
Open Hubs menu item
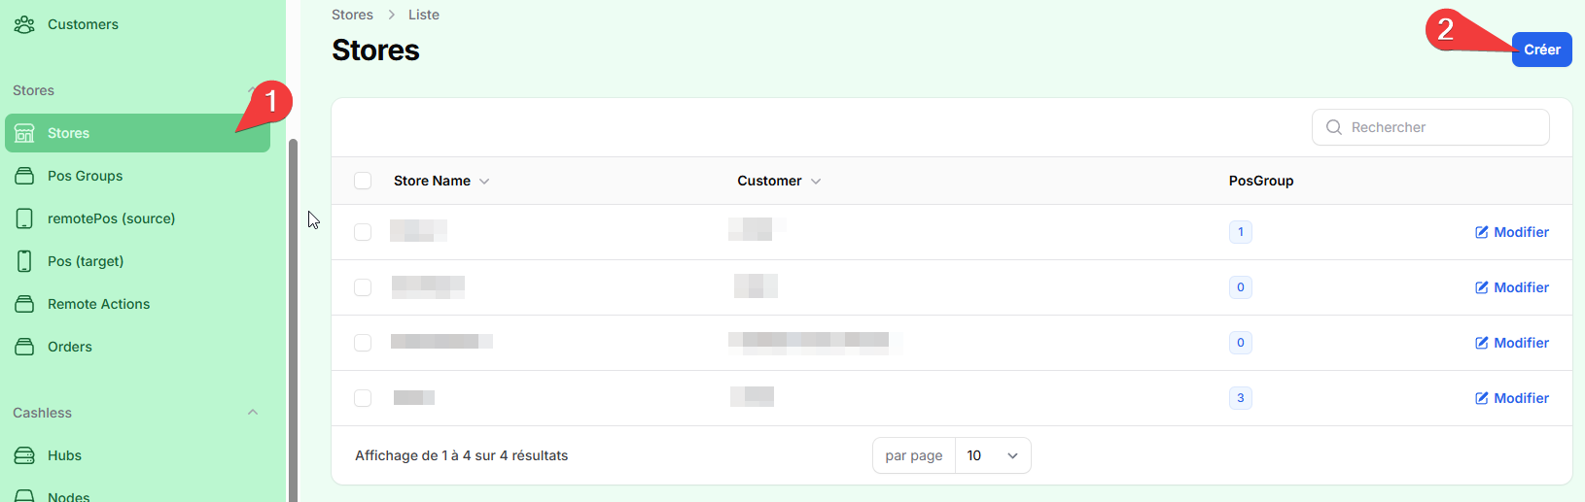point(138,455)
